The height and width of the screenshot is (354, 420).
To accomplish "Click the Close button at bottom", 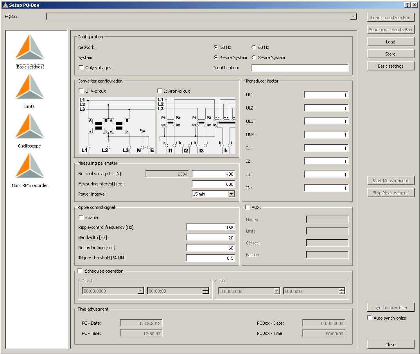I will (391, 345).
